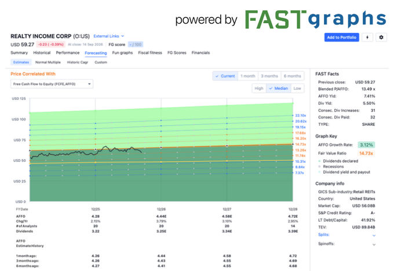Screen dimensions: 394x271
Task: Click the Add to Portfolio button
Action: (341, 38)
